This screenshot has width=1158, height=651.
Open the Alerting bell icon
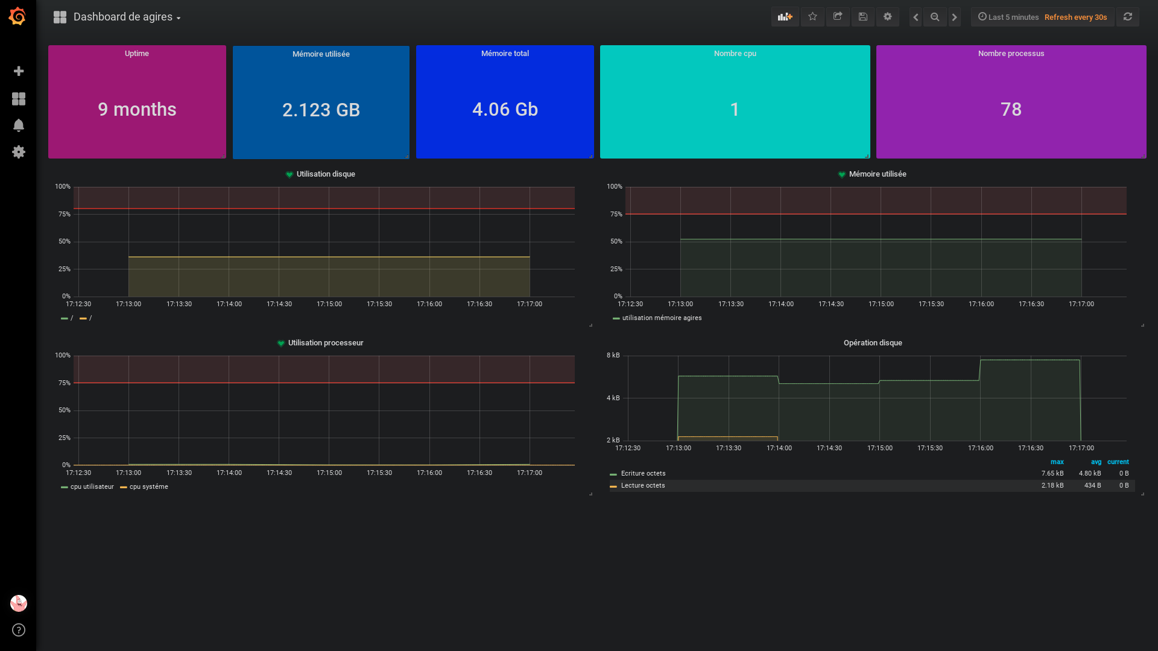click(19, 125)
